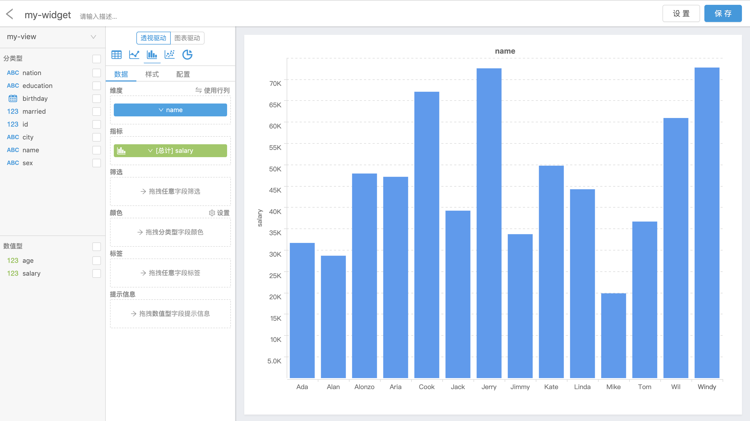Switch to 图表驱动 mode
The height and width of the screenshot is (421, 750).
tap(187, 38)
